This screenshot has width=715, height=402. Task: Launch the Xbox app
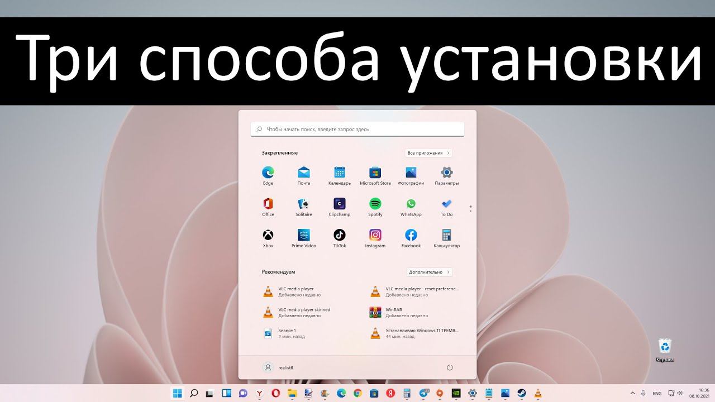(x=268, y=238)
